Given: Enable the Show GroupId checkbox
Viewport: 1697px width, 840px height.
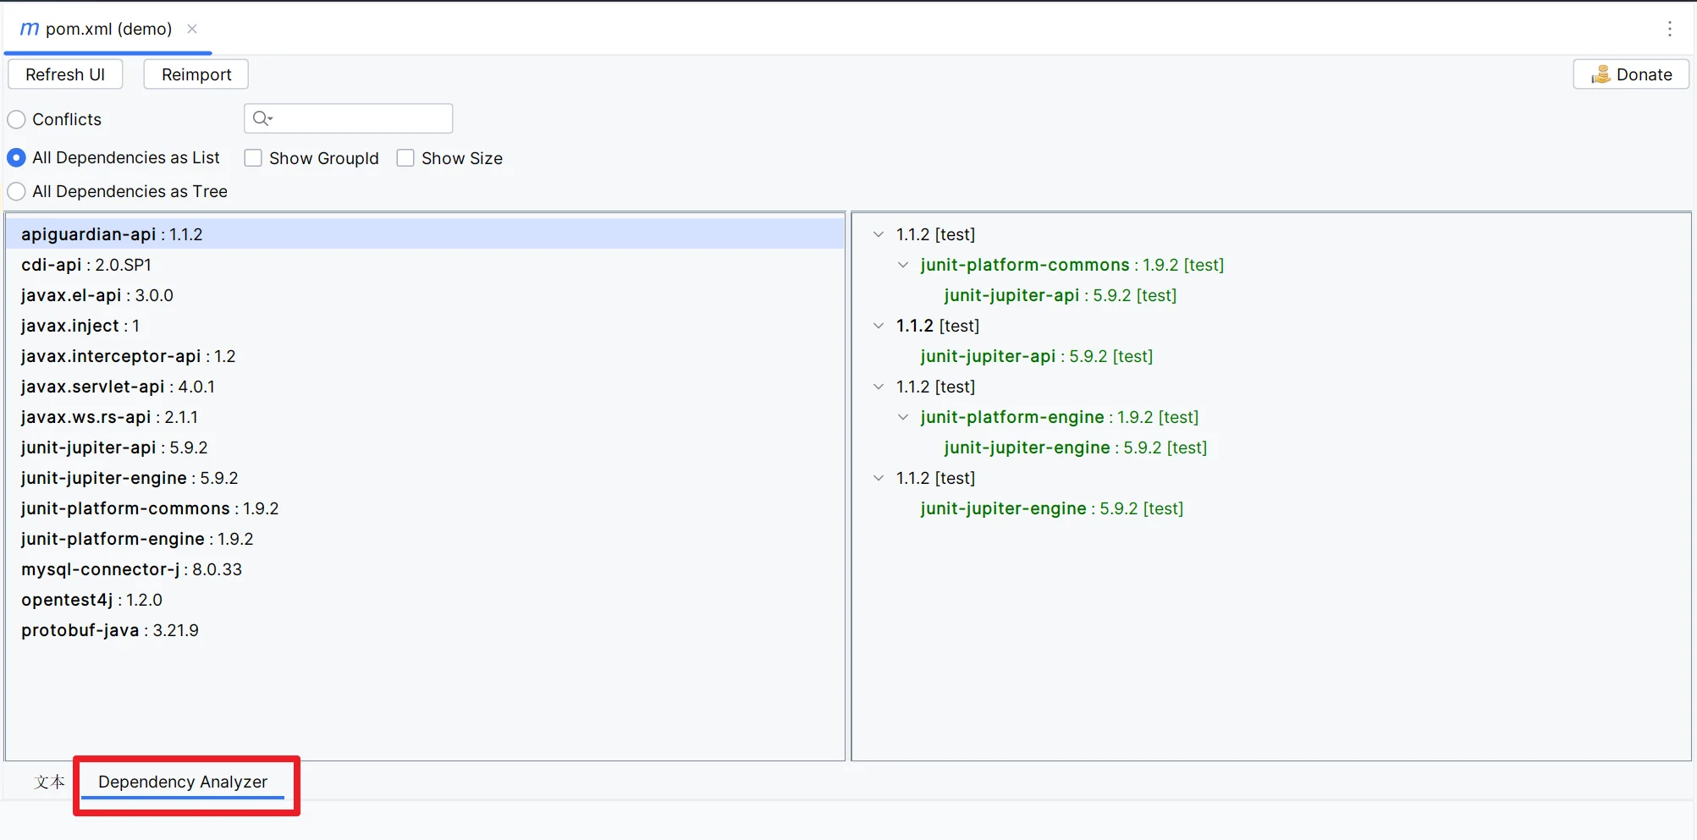Looking at the screenshot, I should [253, 158].
